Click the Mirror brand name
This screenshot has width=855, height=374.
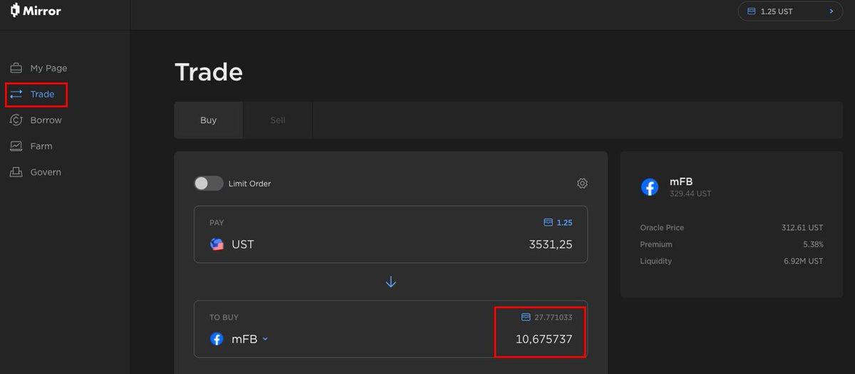pos(42,11)
